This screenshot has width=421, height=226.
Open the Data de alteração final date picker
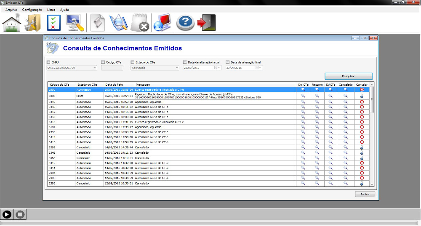point(260,68)
